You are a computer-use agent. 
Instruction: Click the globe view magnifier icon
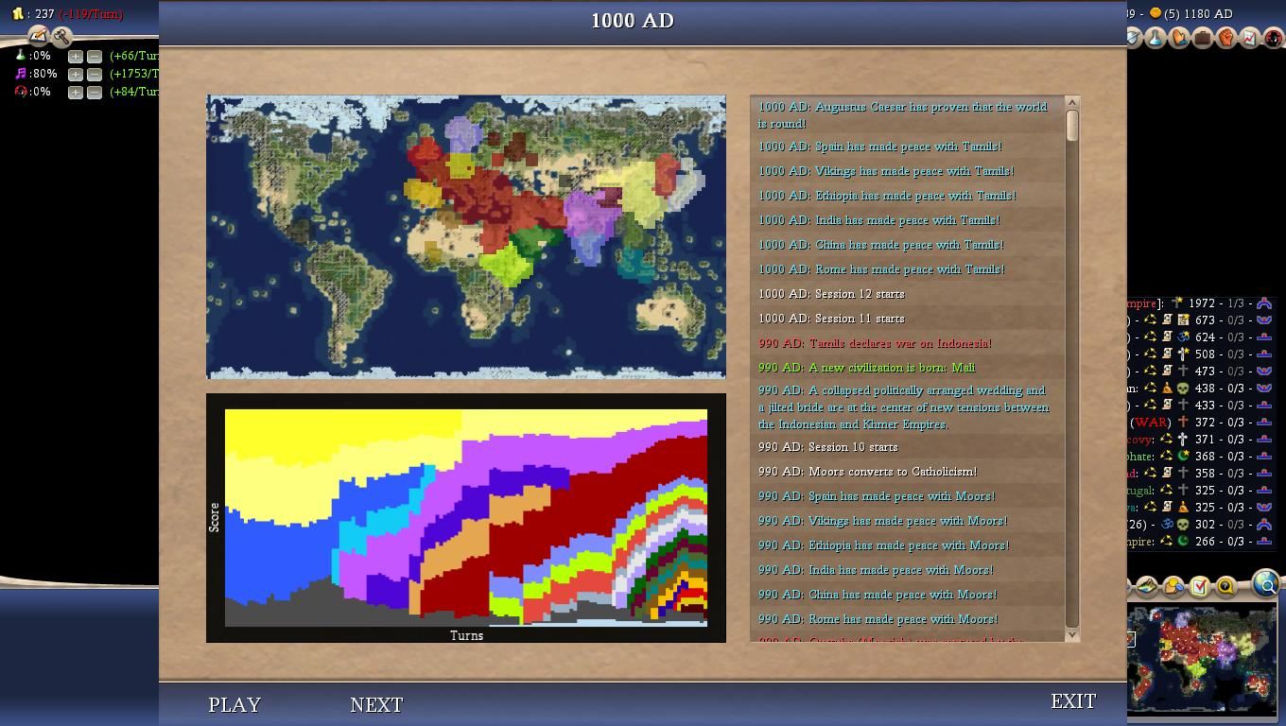tap(1265, 584)
